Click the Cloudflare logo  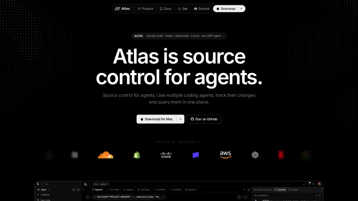point(106,155)
